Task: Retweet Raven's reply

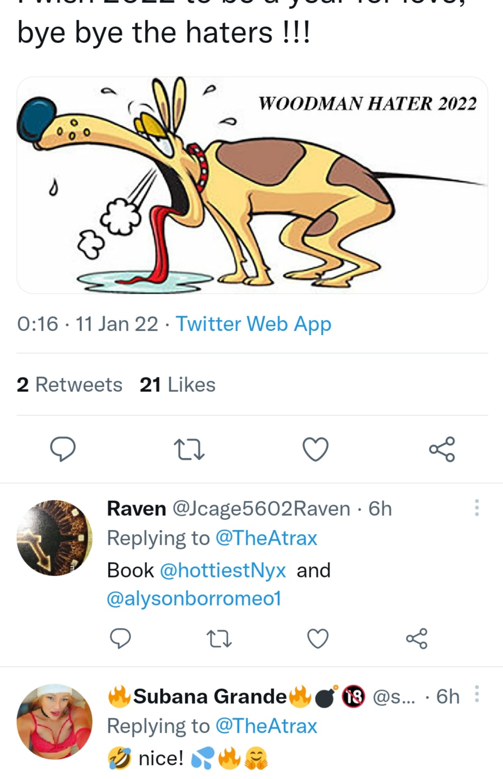Action: click(x=219, y=639)
